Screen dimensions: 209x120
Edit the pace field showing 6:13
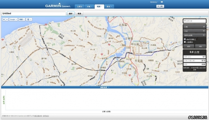[x=195, y=61]
